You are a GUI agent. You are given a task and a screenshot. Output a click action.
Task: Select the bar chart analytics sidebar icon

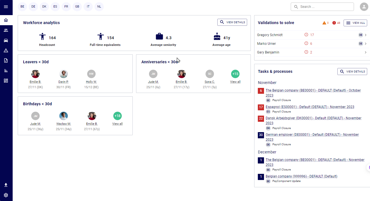tap(6, 71)
